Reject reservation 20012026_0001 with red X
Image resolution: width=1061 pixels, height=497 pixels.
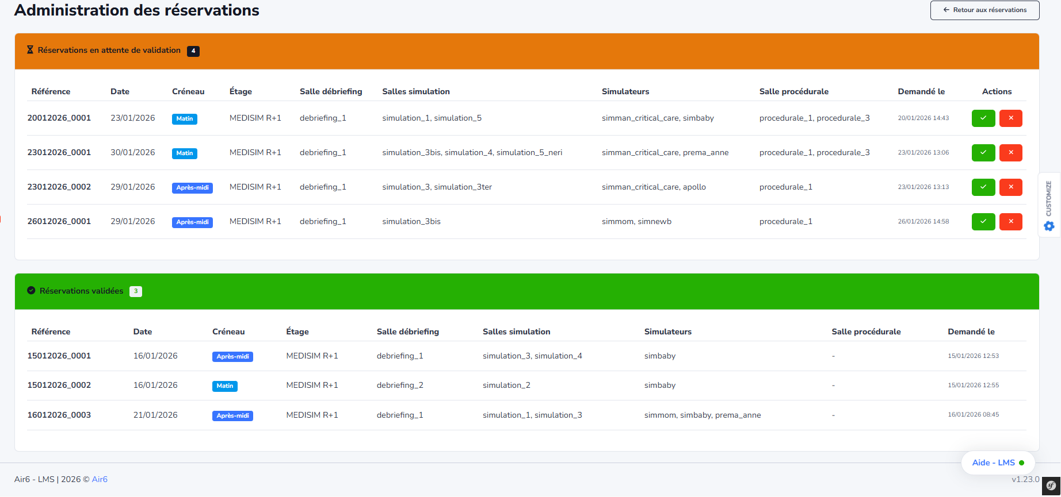point(1010,118)
